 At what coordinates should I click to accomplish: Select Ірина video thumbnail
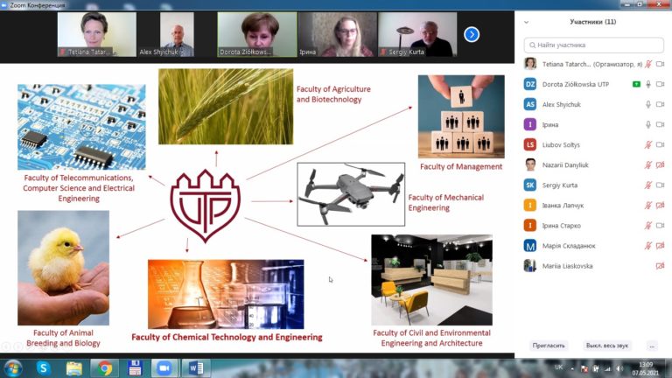[x=337, y=34]
